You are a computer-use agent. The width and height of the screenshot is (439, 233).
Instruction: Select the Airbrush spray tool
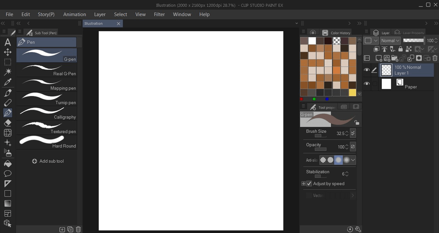coord(8,153)
